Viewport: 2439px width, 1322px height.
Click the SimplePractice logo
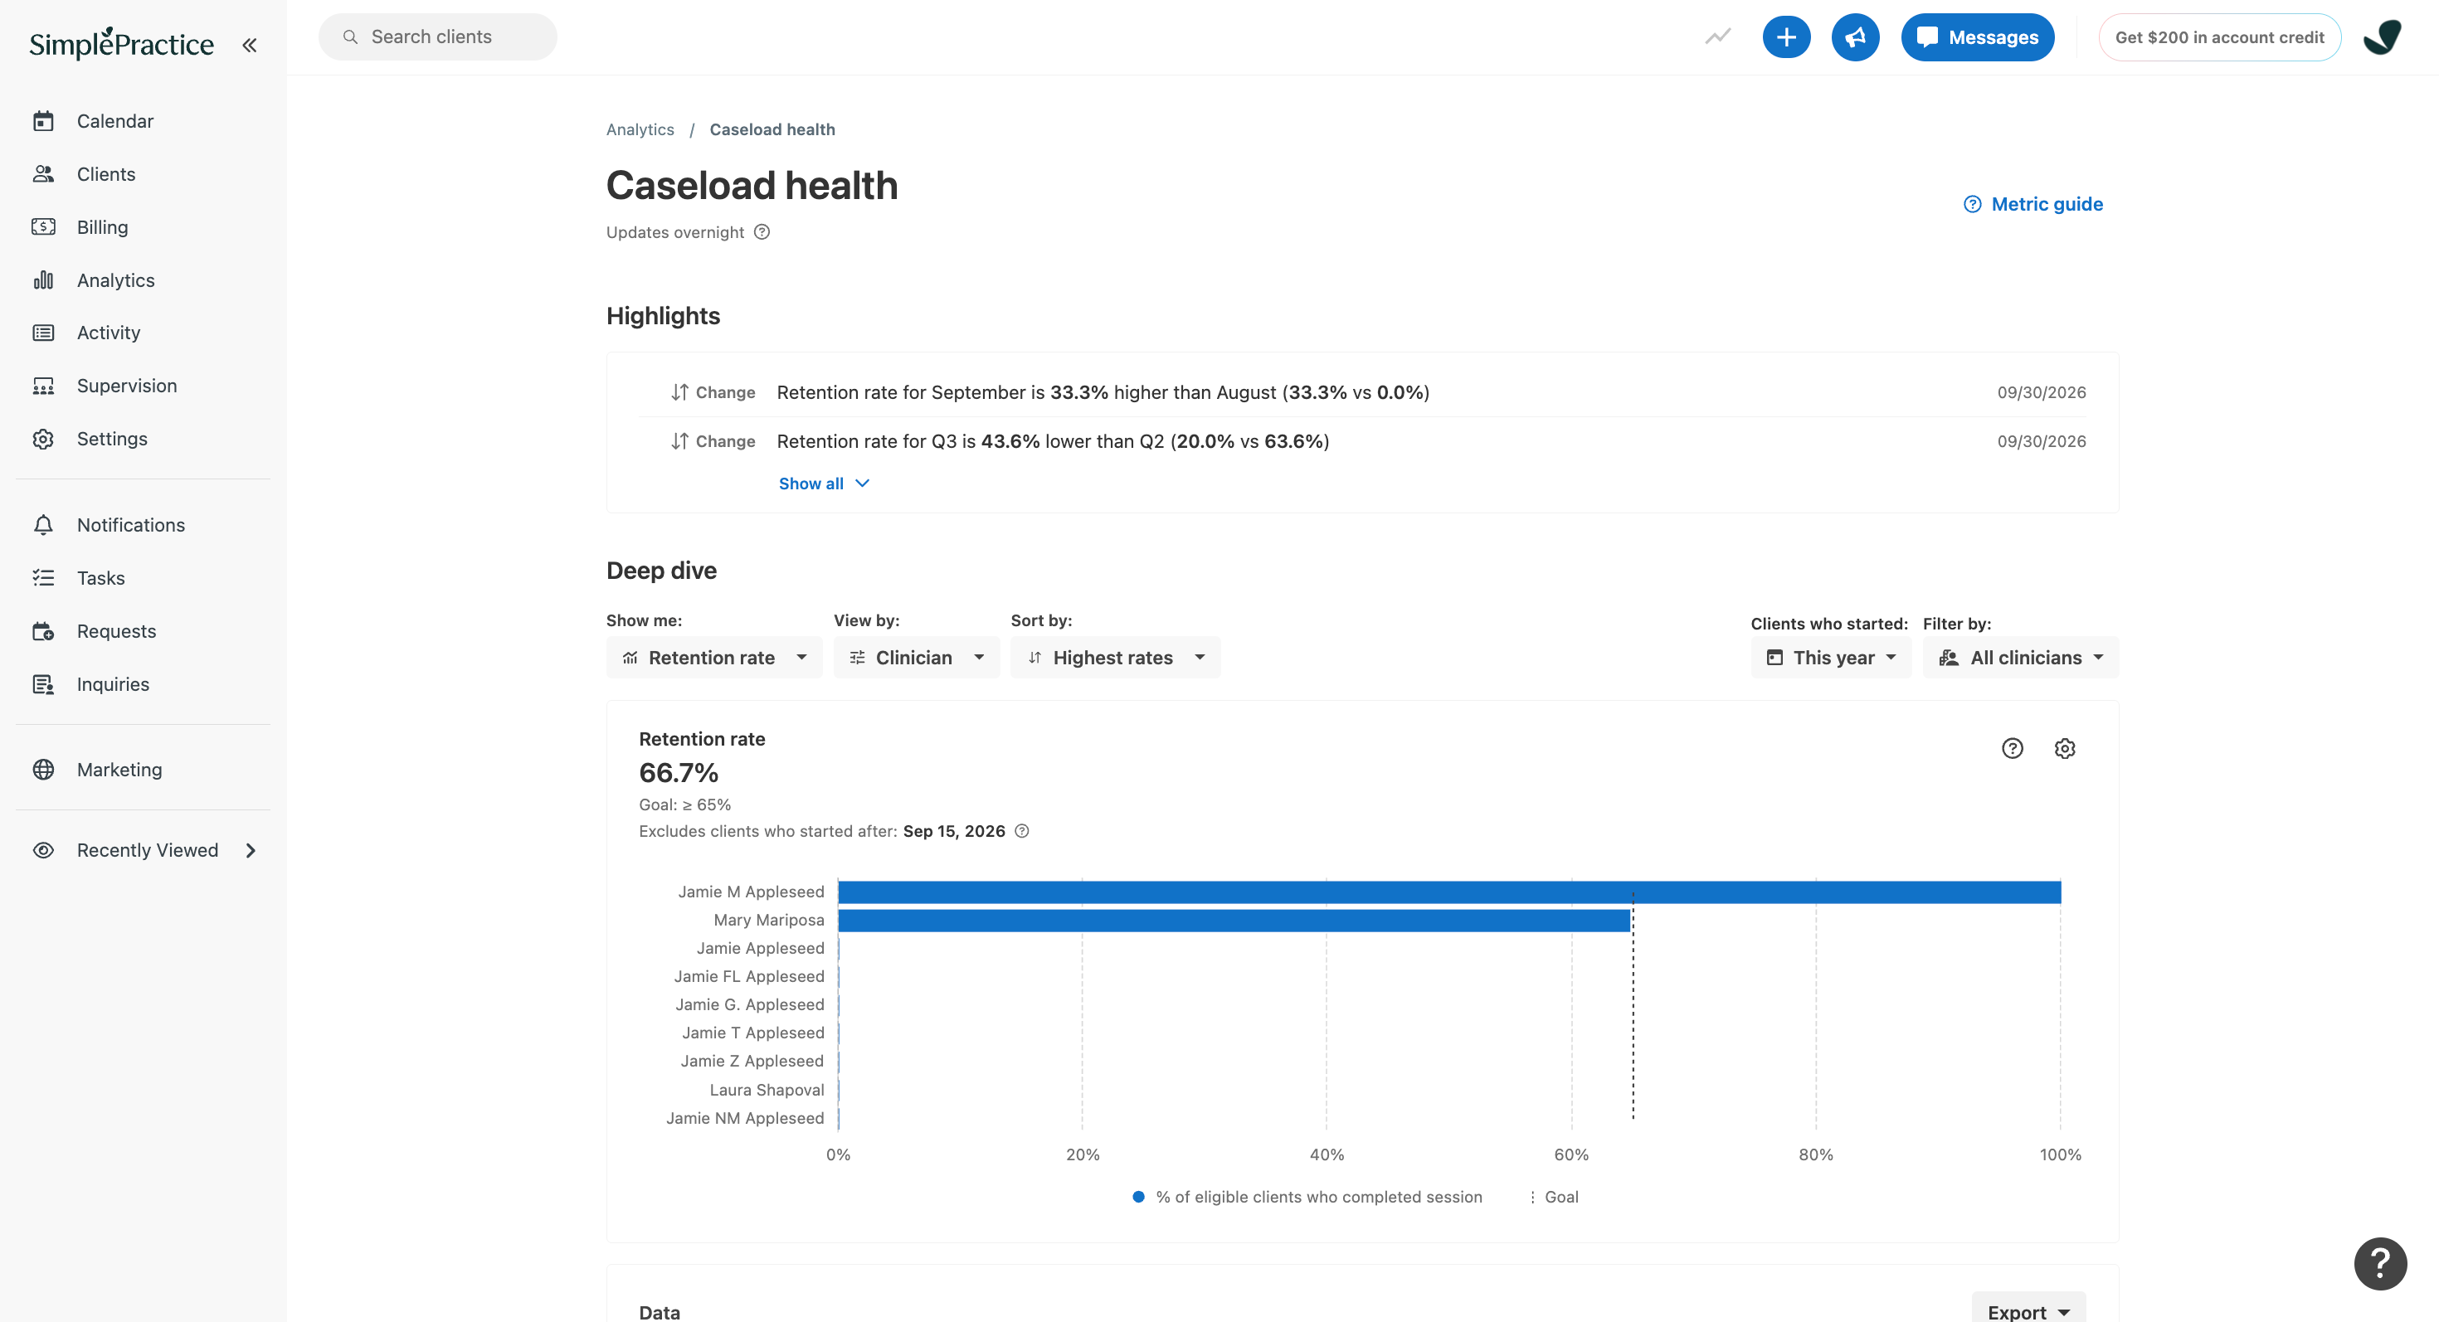pos(121,43)
